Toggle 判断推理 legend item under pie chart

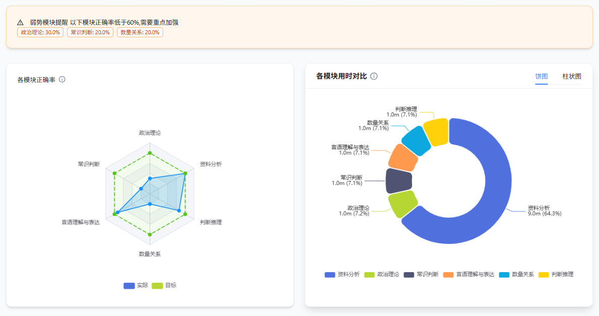pyautogui.click(x=556, y=275)
